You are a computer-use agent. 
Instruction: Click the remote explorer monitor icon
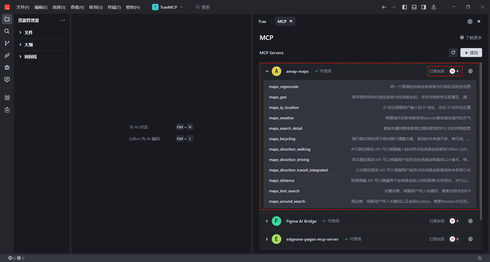[x=7, y=80]
